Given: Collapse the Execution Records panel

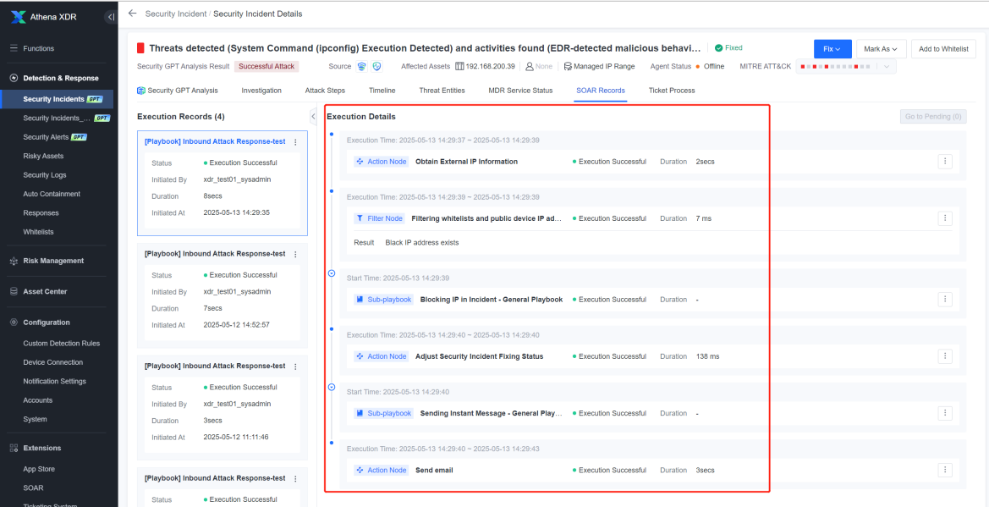Looking at the screenshot, I should (x=314, y=116).
